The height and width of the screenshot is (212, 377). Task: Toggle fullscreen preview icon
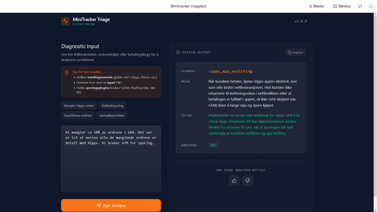(370, 6)
